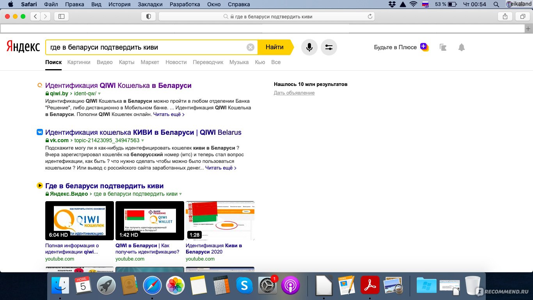Viewport: 533px width, 300px height.
Task: Go forward with Safari's forward arrow
Action: point(46,16)
